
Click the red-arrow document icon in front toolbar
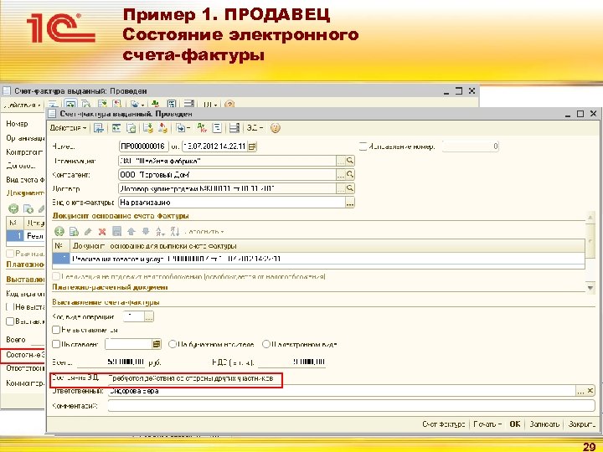(x=162, y=128)
